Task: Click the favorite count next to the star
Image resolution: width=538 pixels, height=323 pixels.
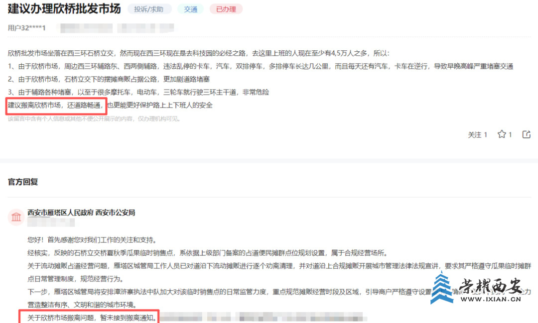Action: (510, 134)
